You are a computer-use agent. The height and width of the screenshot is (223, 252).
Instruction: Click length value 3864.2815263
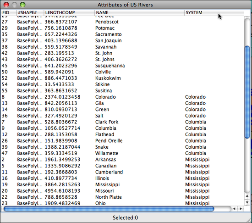pyautogui.click(x=62, y=184)
